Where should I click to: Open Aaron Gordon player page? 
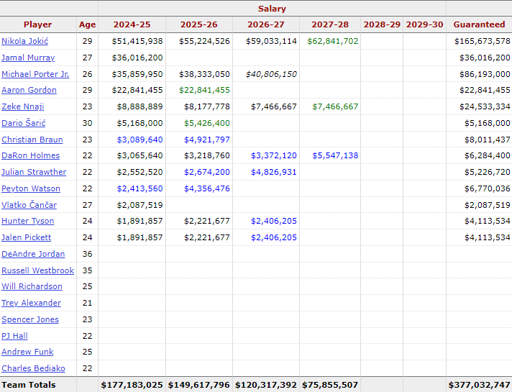pyautogui.click(x=29, y=90)
